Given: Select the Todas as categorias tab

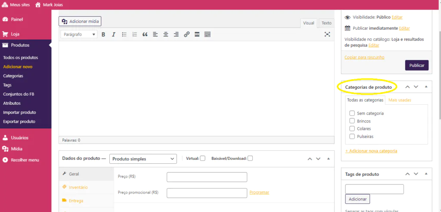Looking at the screenshot, I should [365, 100].
